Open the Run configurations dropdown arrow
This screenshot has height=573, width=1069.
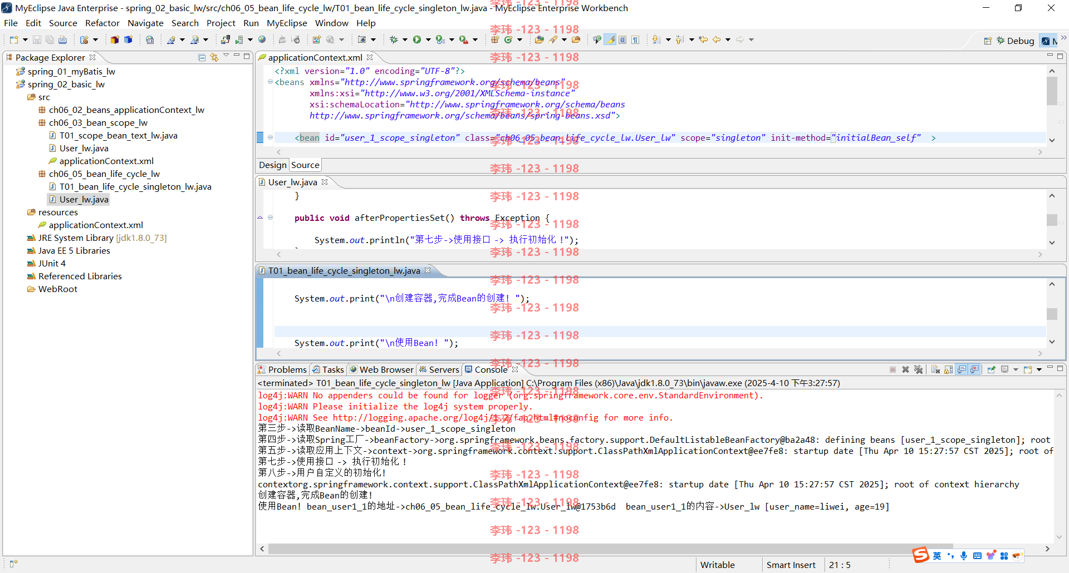[428, 39]
